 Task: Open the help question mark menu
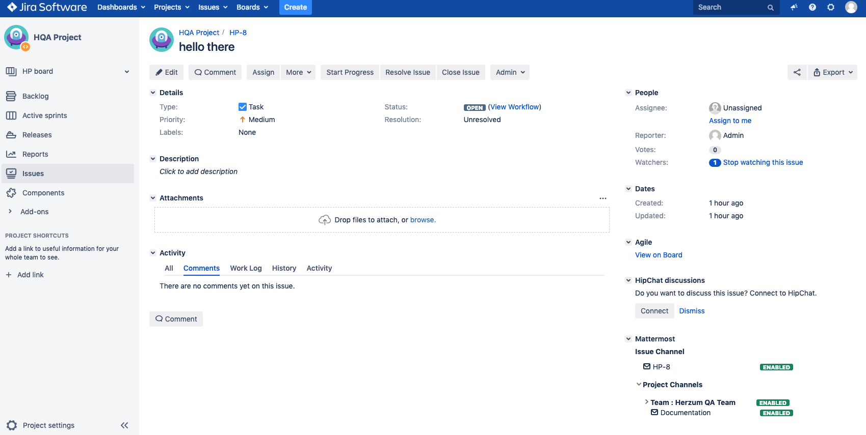812,7
